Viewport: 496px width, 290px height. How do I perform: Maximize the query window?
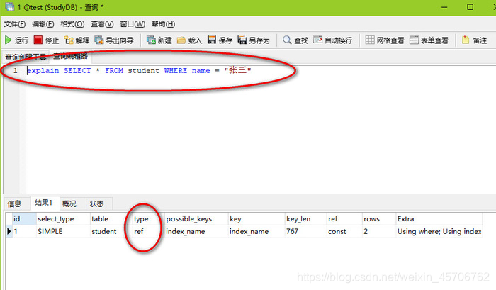[x=470, y=7]
